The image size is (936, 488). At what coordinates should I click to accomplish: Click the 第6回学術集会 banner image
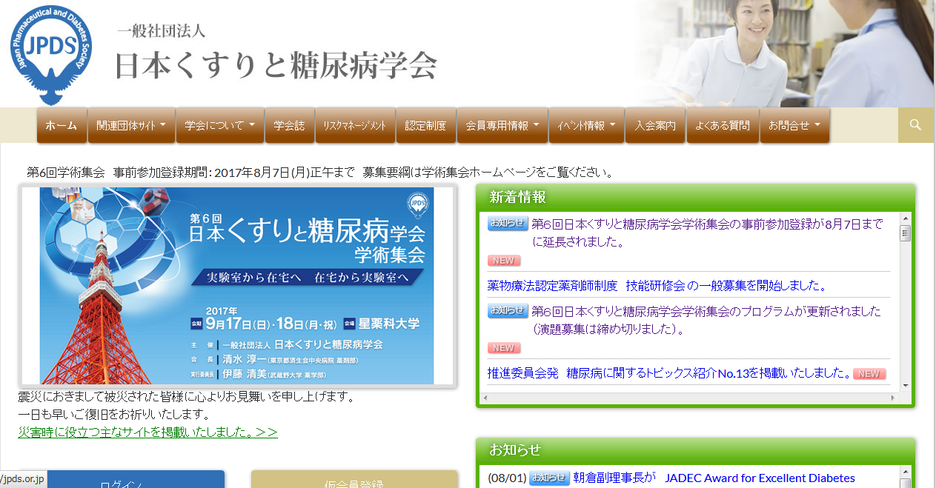point(237,286)
